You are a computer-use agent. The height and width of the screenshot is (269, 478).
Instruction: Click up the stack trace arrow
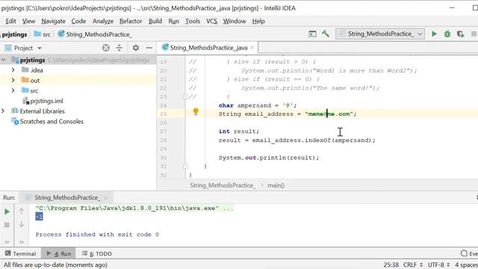click(x=22, y=211)
